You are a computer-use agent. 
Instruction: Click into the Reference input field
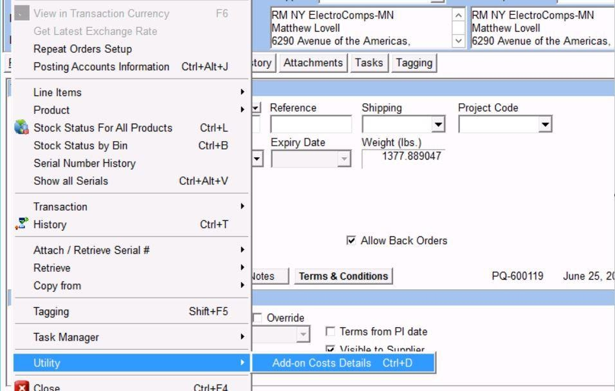(x=311, y=124)
